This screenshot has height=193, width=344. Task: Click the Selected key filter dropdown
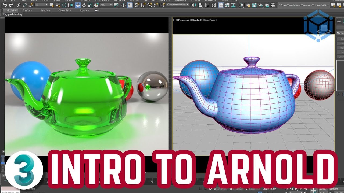click(x=336, y=189)
